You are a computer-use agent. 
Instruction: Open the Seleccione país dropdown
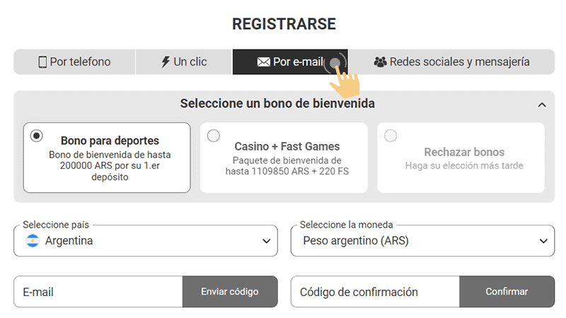click(145, 241)
